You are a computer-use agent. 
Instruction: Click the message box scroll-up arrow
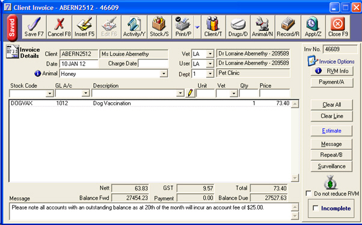(295, 207)
